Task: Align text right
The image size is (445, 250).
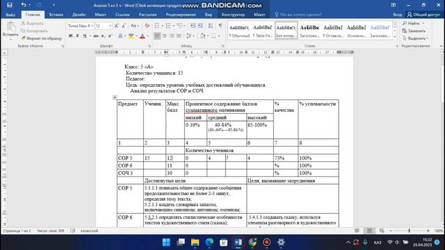Action: [172, 36]
